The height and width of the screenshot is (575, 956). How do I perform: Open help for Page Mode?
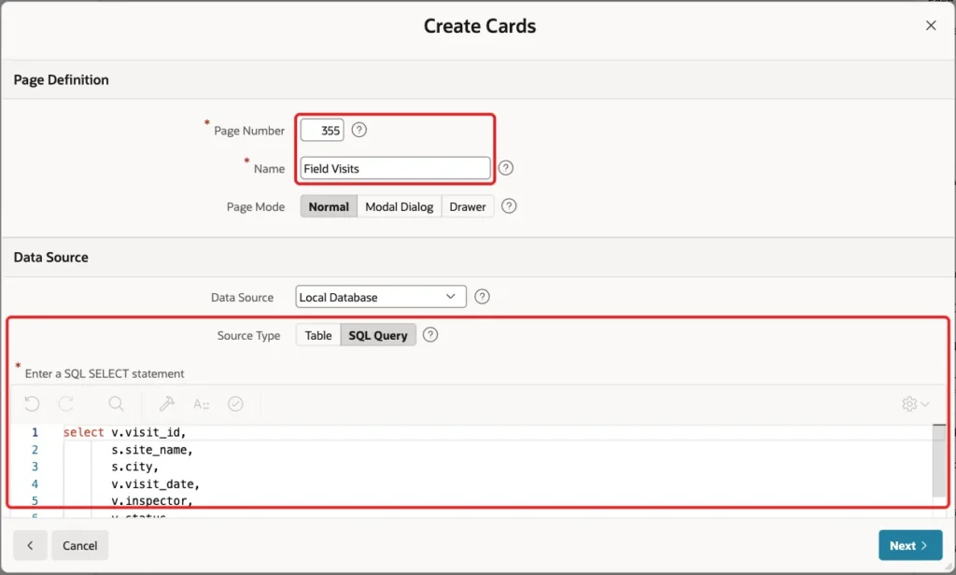tap(509, 206)
